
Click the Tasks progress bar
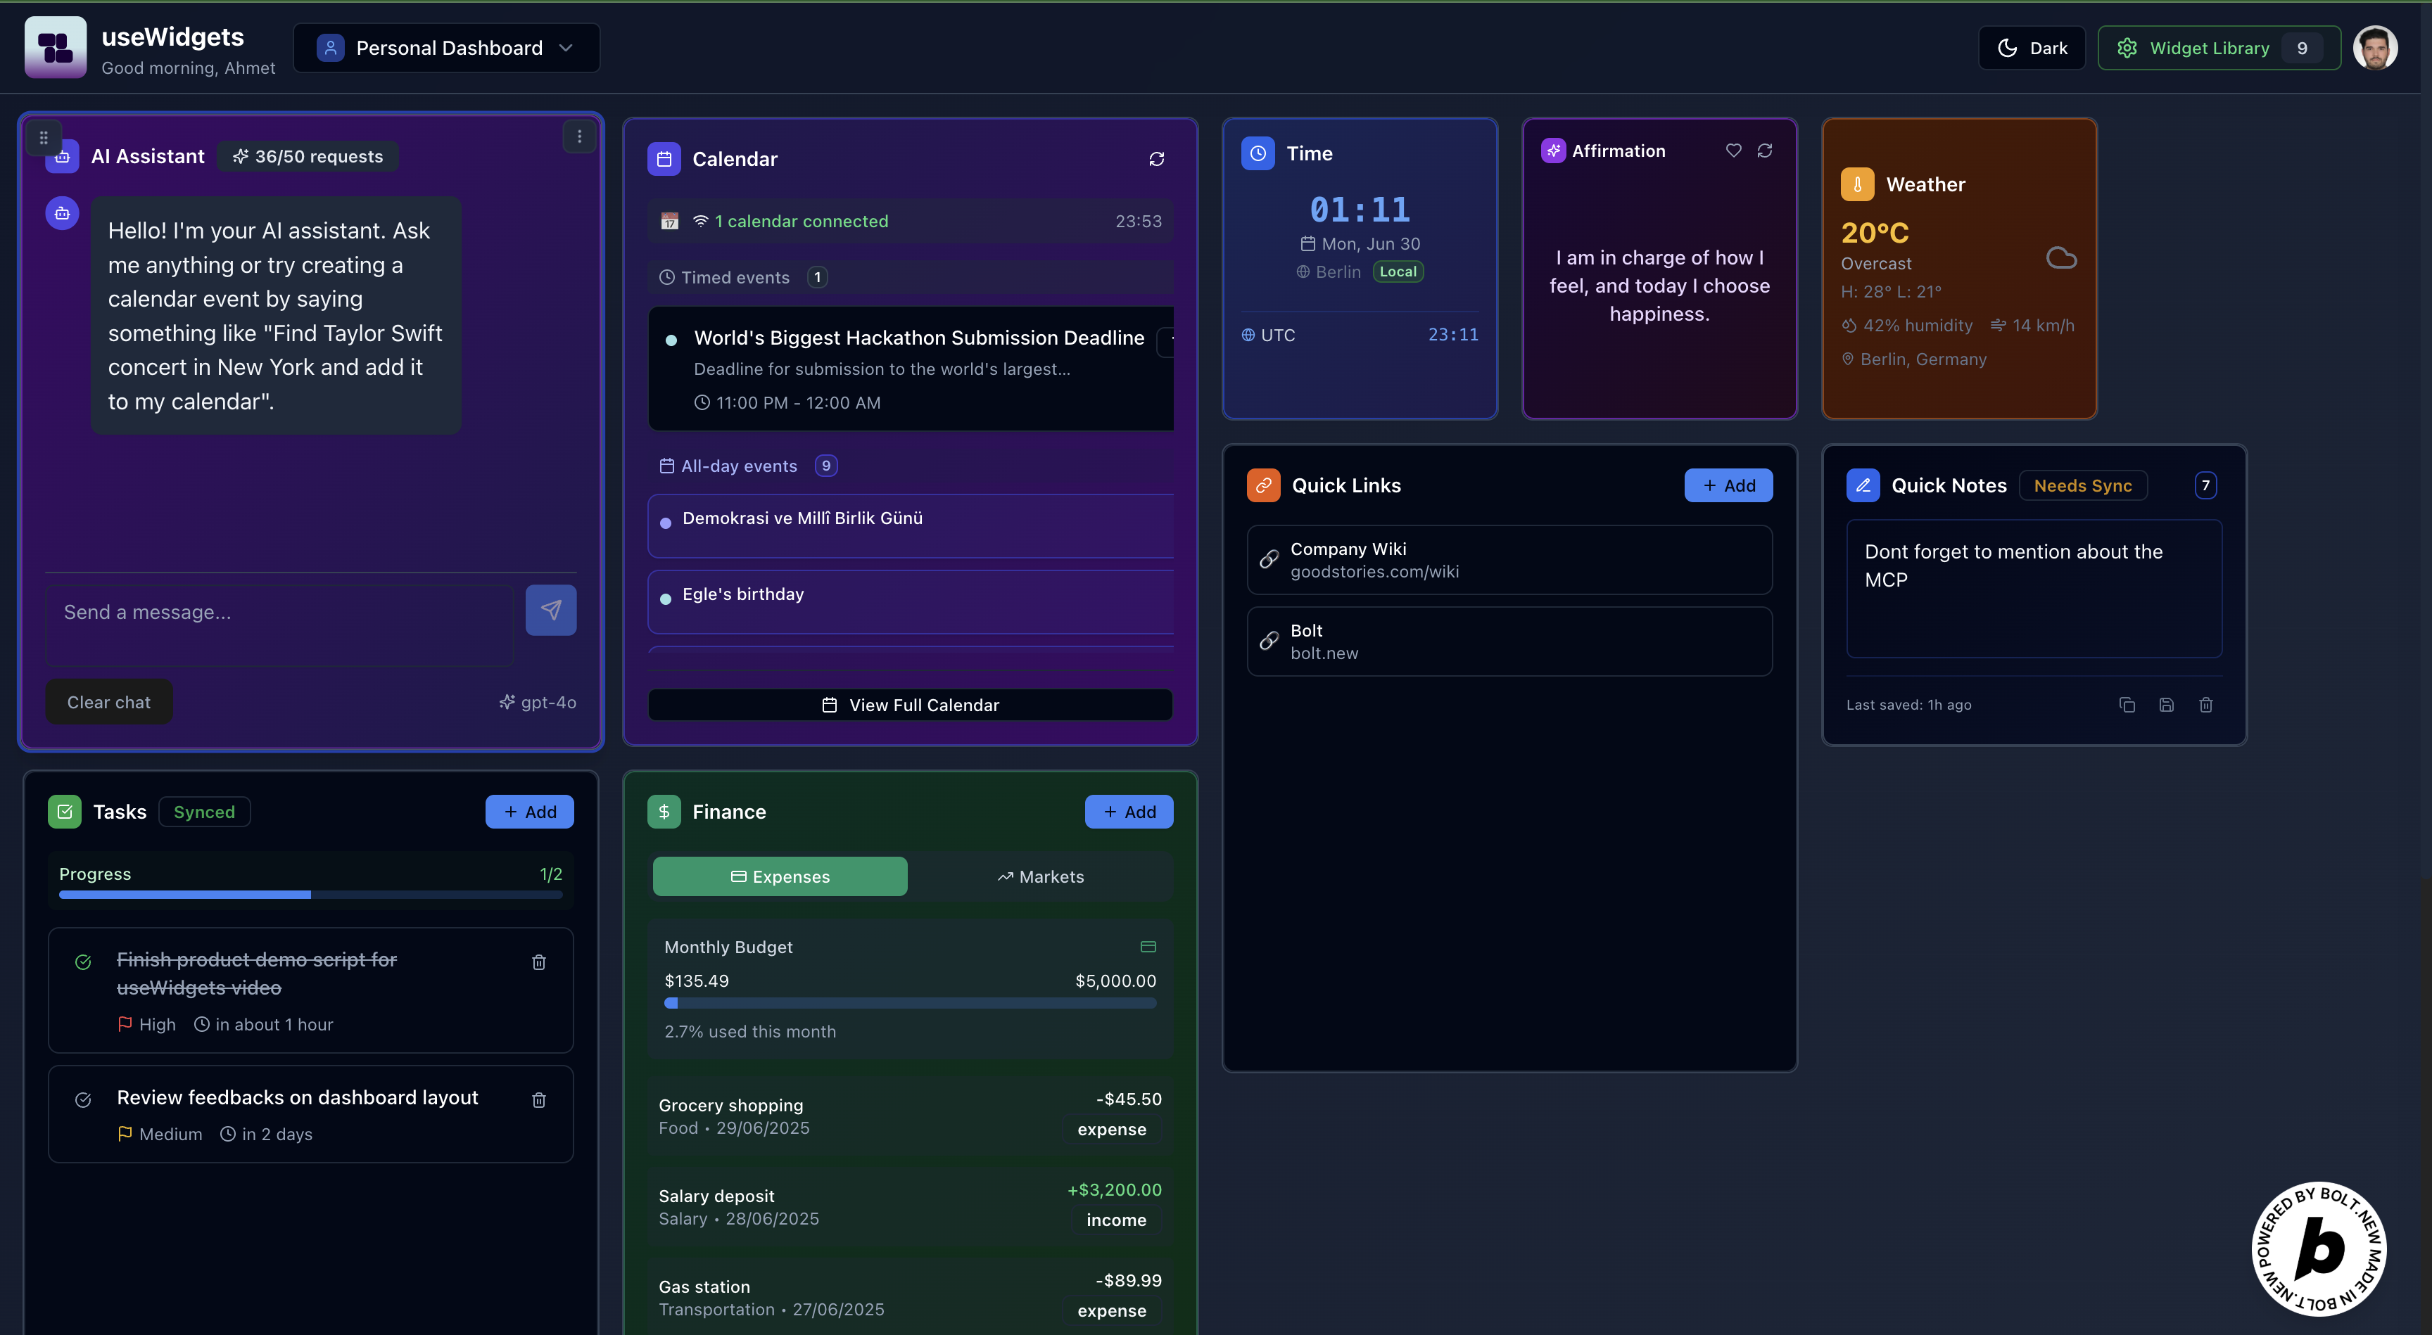coord(310,895)
